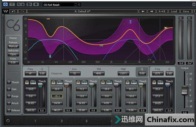
Task: Go to next preset with right arrow
Action: coord(152,11)
